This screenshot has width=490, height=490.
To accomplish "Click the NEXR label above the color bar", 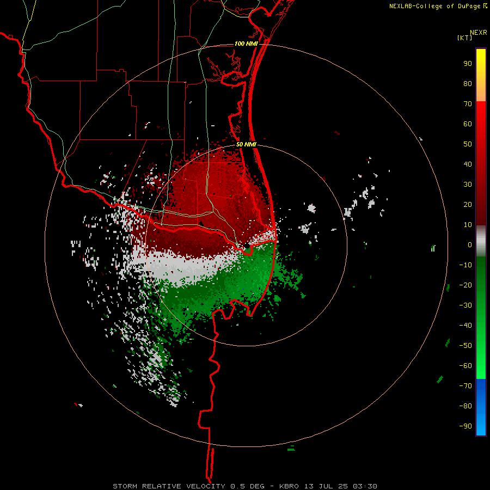I will coord(479,33).
